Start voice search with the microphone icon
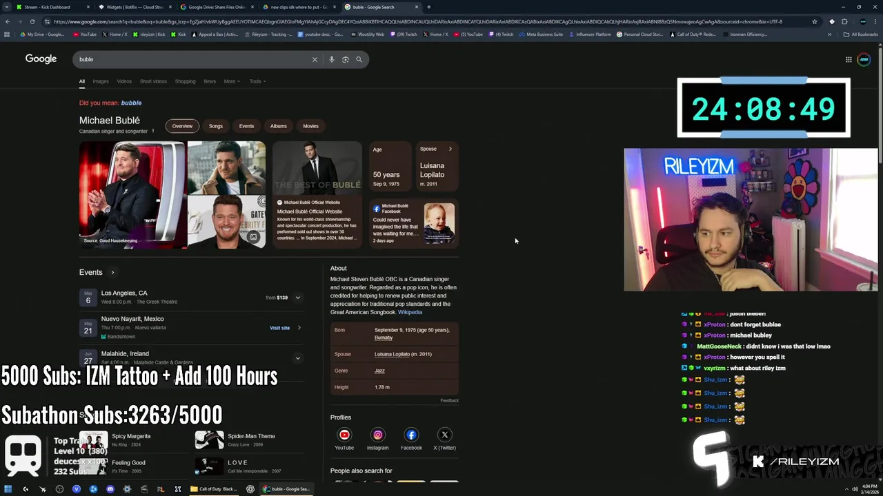Image resolution: width=883 pixels, height=496 pixels. [331, 59]
